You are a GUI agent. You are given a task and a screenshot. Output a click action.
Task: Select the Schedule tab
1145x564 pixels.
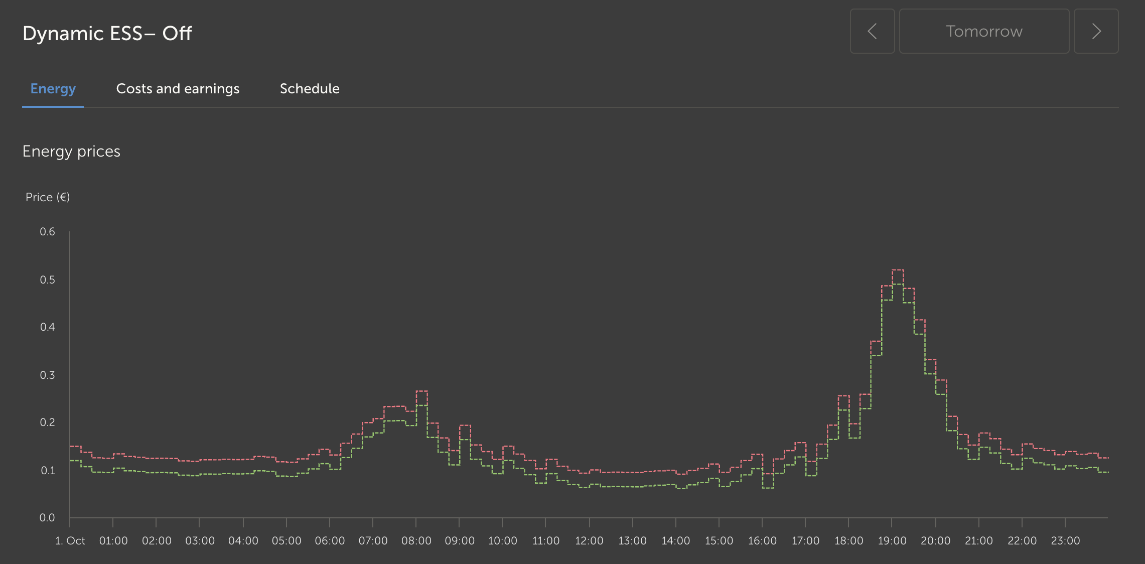[310, 89]
